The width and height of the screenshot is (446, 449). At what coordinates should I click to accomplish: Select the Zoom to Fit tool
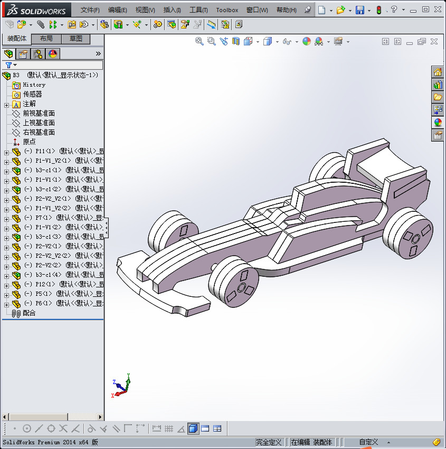pos(200,41)
